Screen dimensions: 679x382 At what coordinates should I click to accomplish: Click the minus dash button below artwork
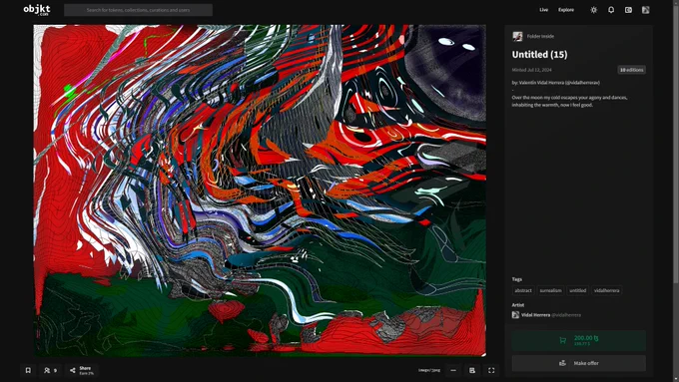[x=453, y=370]
